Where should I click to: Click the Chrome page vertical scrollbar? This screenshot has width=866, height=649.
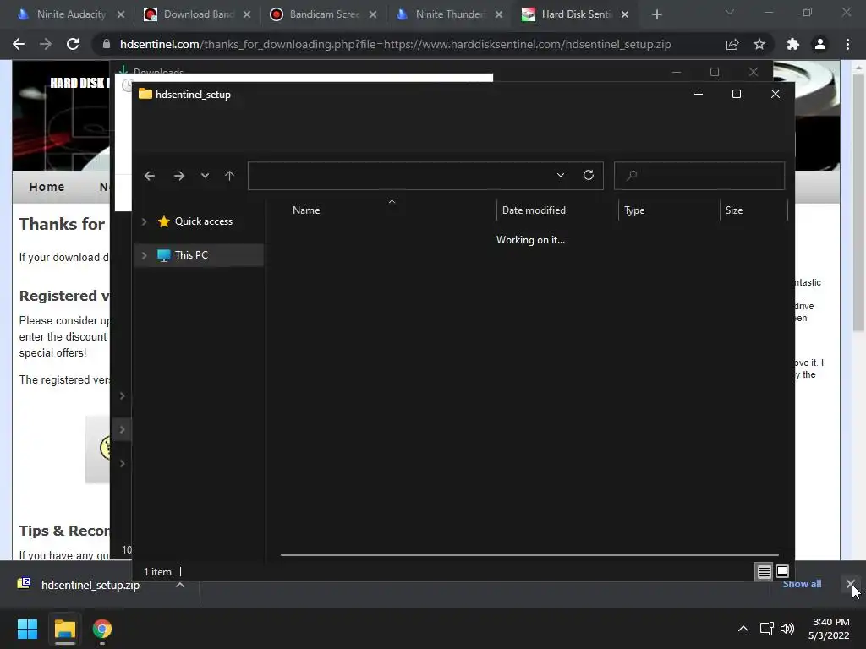coord(858,201)
